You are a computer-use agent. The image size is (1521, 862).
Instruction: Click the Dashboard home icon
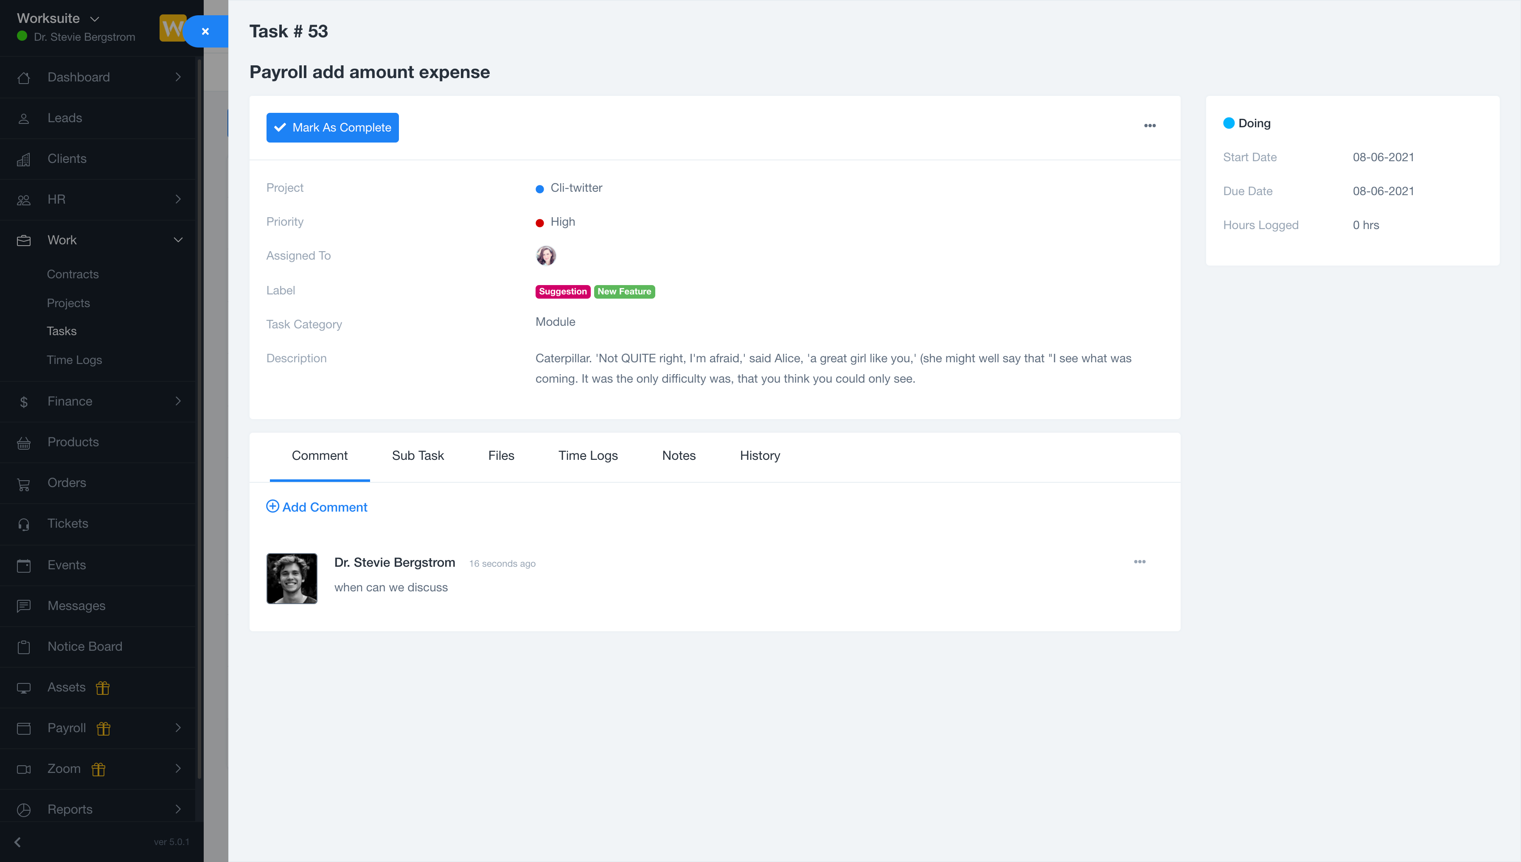coord(24,78)
